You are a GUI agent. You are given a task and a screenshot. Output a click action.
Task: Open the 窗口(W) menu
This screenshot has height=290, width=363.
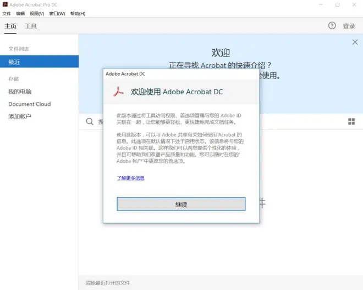[57, 14]
